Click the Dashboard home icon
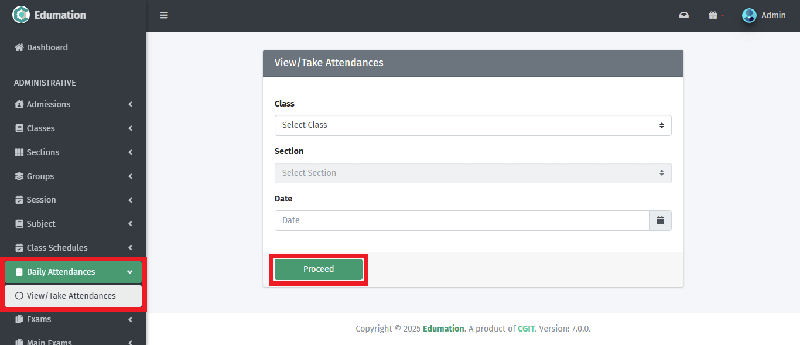The image size is (800, 345). (19, 47)
